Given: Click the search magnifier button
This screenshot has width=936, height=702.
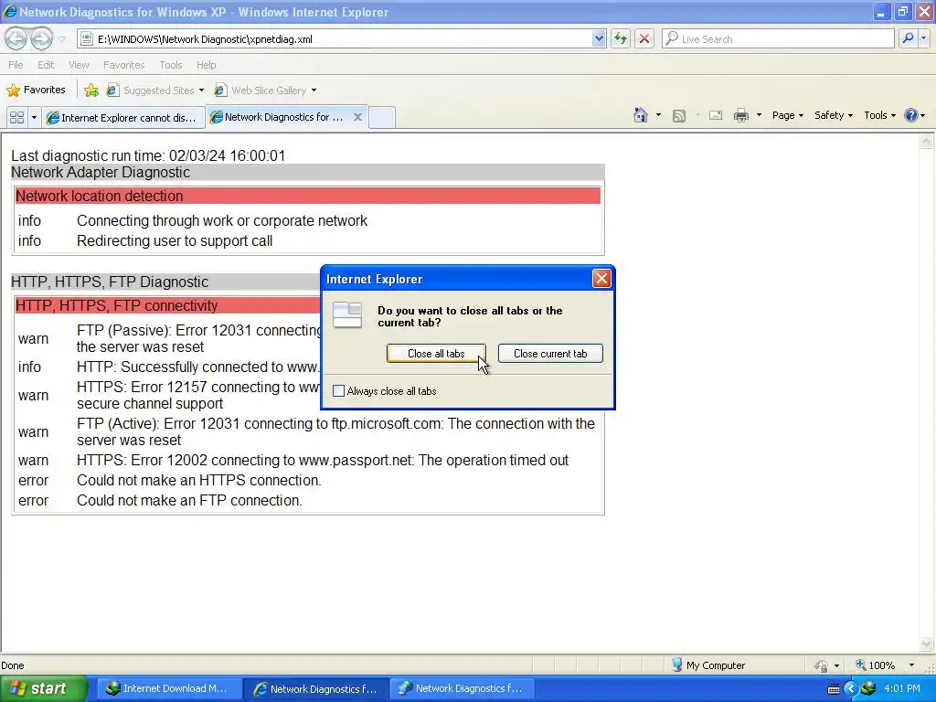Looking at the screenshot, I should click(908, 38).
